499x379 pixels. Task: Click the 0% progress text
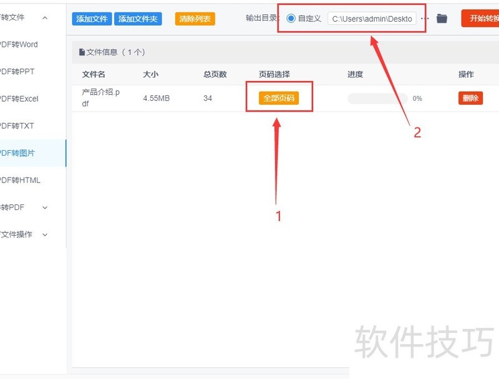pos(417,98)
